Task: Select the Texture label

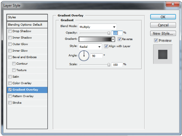Action: click(x=22, y=70)
